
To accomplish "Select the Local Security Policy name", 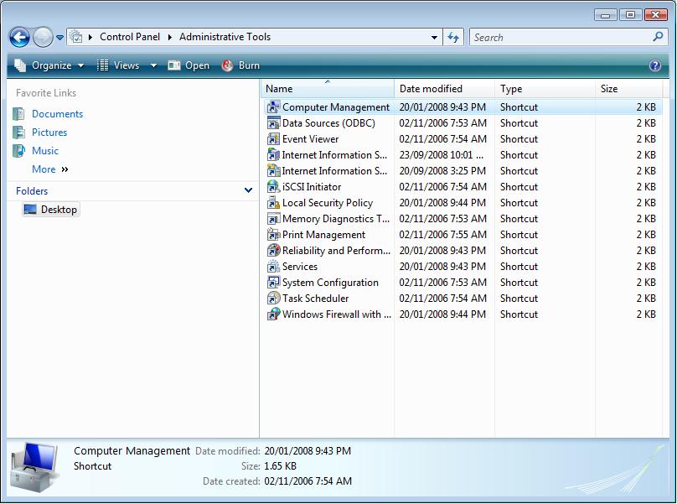I will (328, 203).
